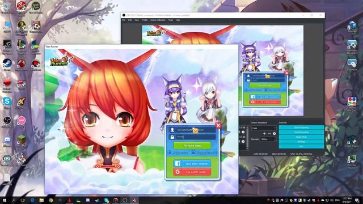Open File Explorer from the taskbar
The width and height of the screenshot is (363, 204).
[x=41, y=200]
